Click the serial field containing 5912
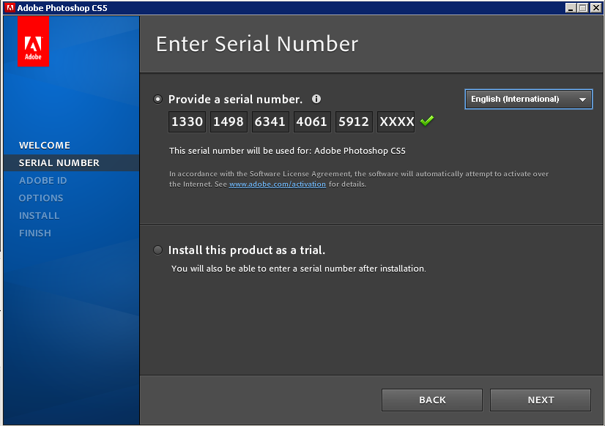This screenshot has width=605, height=426. (354, 122)
